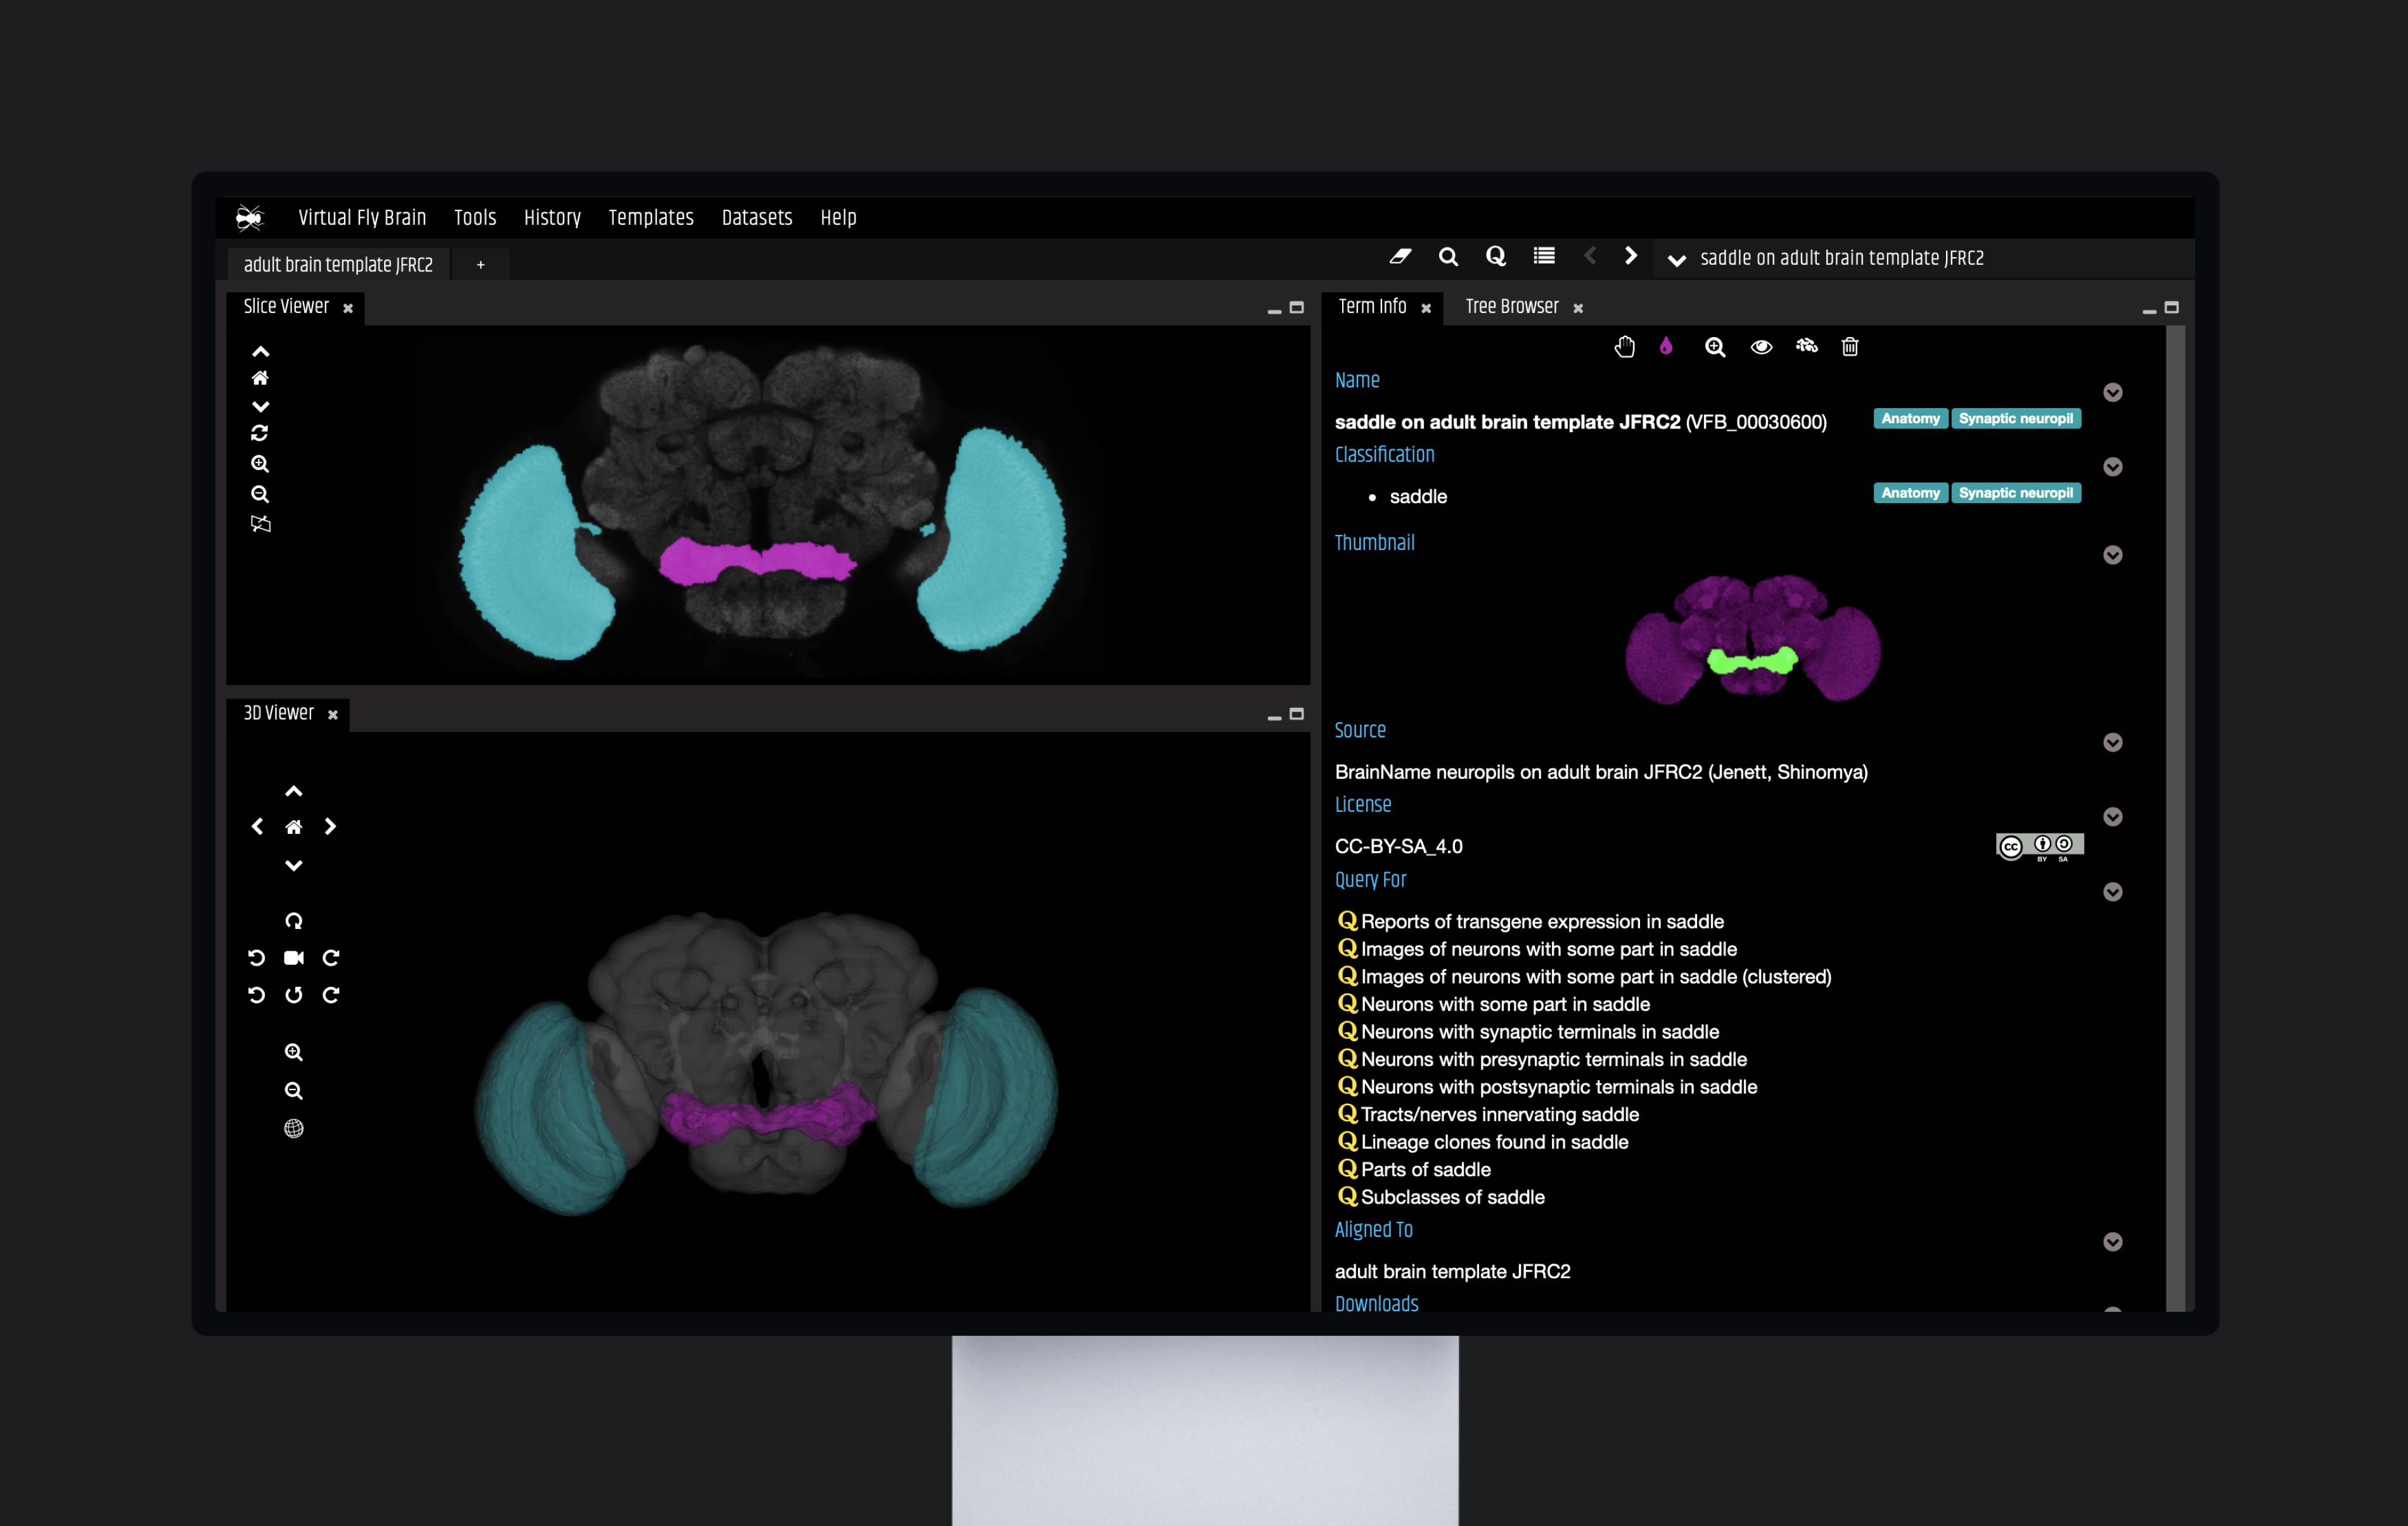Toggle term visibility with the eye icon
Viewport: 2408px width, 1526px height.
pyautogui.click(x=1761, y=347)
